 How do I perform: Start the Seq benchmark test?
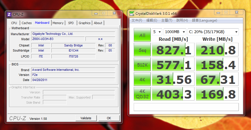coord(142,50)
